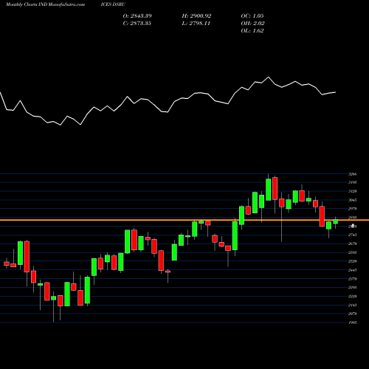Viewport: 369px width, 369px height.
Task: Click the close price value C: 2873.35
Action: (137, 24)
